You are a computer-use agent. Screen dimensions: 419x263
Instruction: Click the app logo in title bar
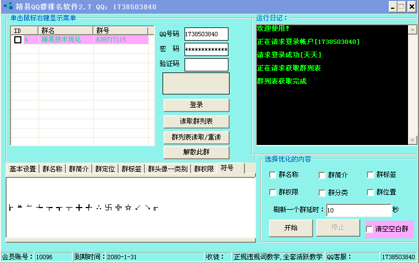(8, 6)
